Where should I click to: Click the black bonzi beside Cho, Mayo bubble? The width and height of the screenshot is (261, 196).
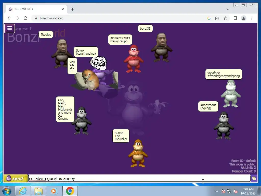[82, 121]
